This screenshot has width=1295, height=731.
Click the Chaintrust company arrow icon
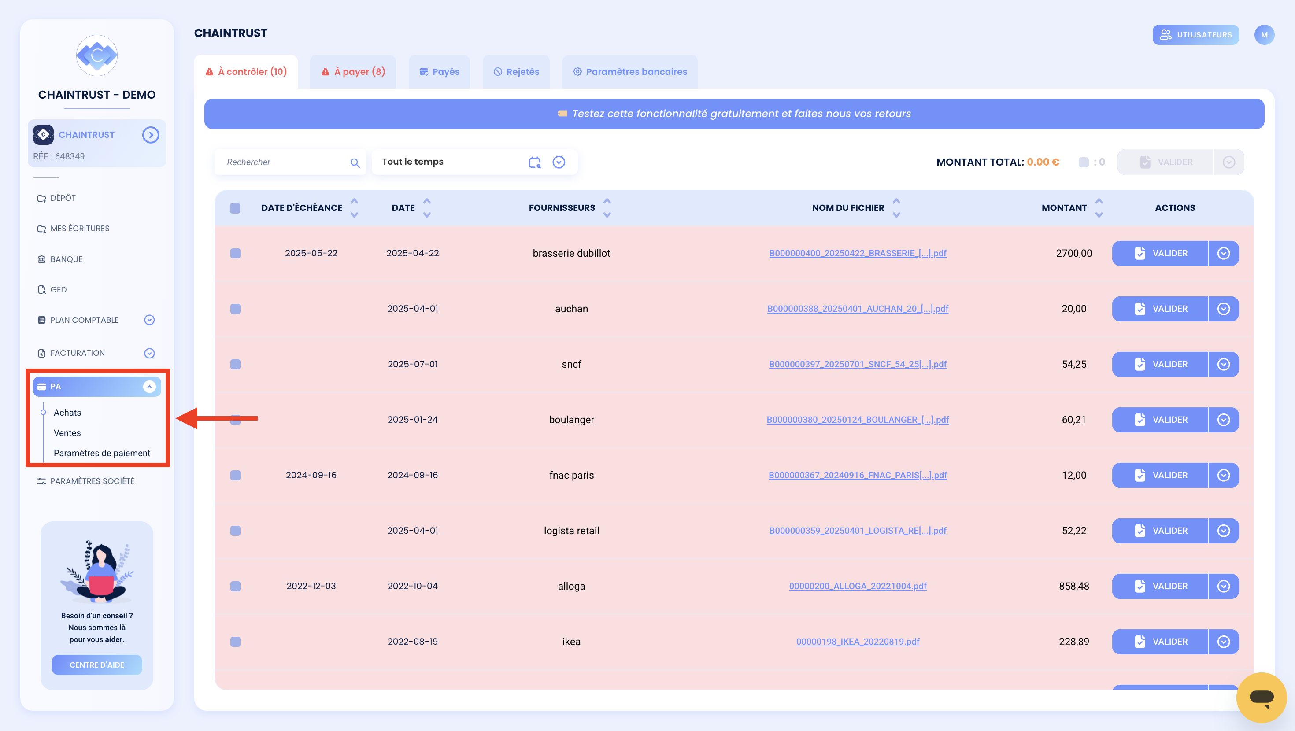(150, 135)
